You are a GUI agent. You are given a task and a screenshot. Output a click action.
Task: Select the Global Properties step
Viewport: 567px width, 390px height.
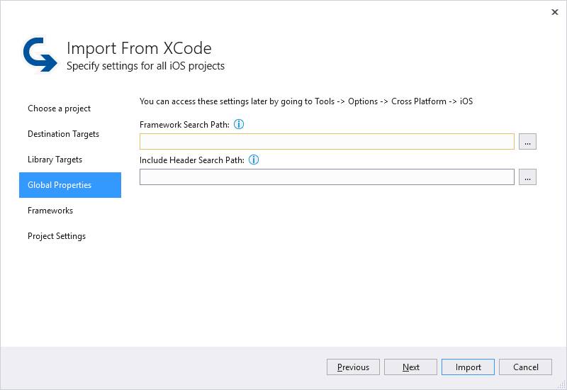(70, 185)
